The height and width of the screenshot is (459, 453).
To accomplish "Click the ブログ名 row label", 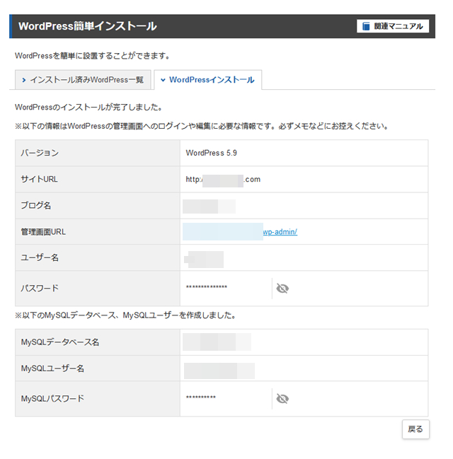I will [x=36, y=206].
